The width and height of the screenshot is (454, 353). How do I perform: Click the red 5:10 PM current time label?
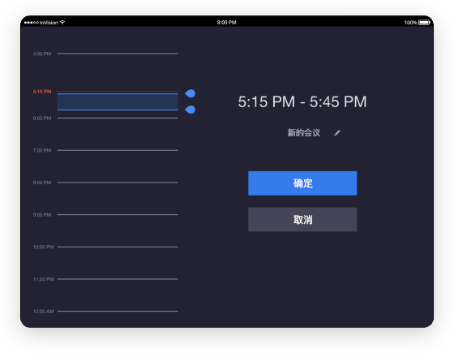click(42, 92)
